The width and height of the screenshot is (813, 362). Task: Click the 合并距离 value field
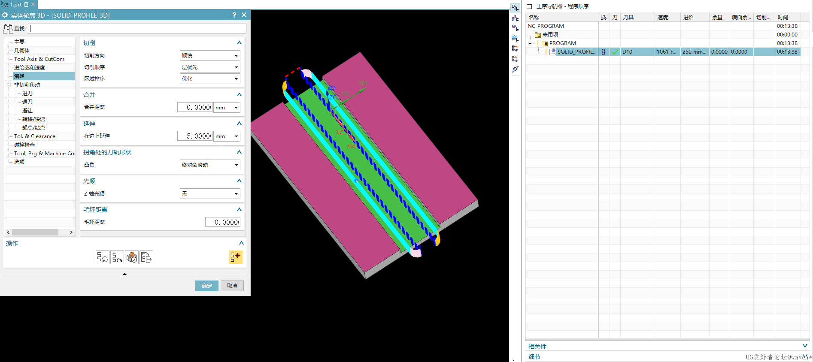195,108
